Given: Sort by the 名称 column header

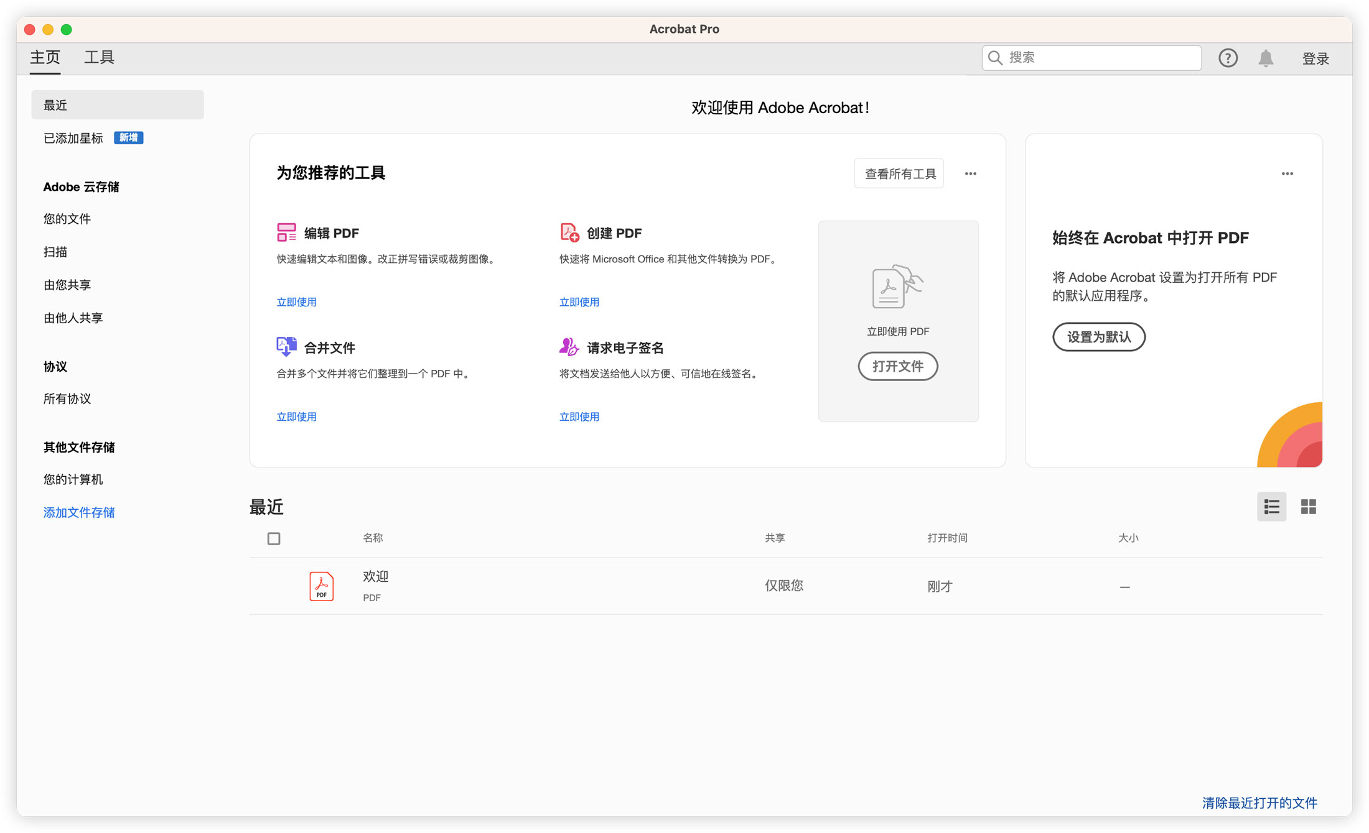Looking at the screenshot, I should [x=373, y=538].
